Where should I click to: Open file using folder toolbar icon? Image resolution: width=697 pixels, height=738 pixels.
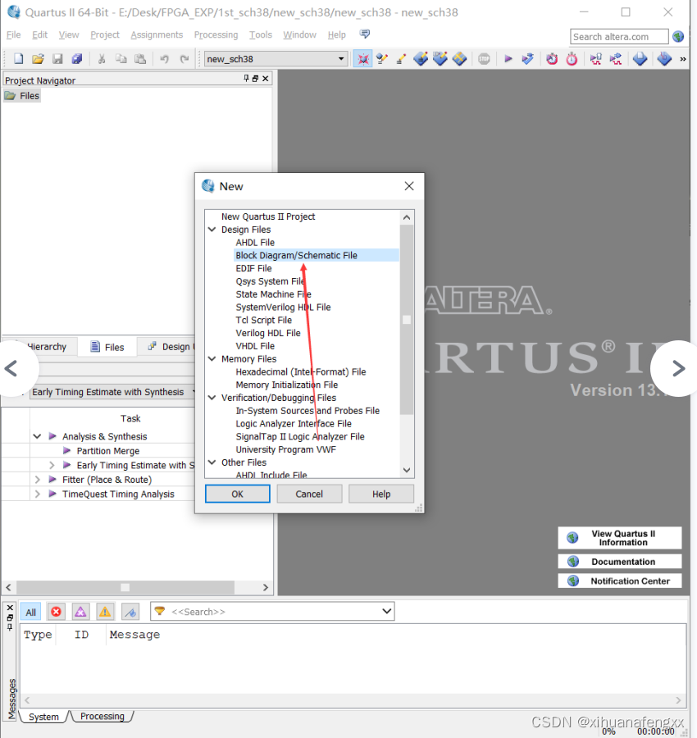pyautogui.click(x=38, y=58)
